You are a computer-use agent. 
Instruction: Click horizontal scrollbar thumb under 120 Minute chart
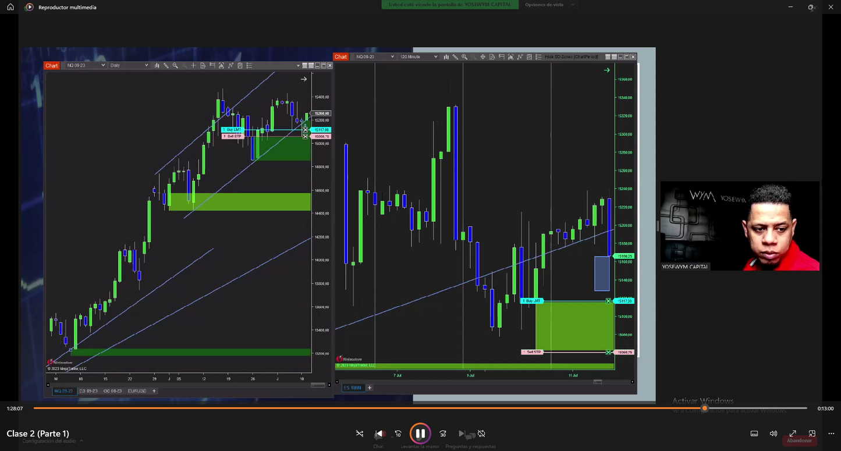598,382
